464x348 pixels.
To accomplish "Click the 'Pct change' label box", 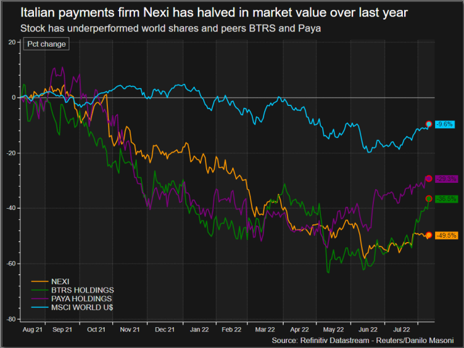I will point(47,43).
